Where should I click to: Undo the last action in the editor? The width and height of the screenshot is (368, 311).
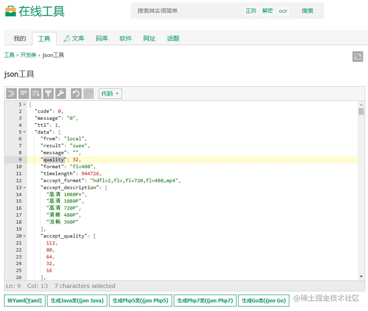[x=76, y=94]
